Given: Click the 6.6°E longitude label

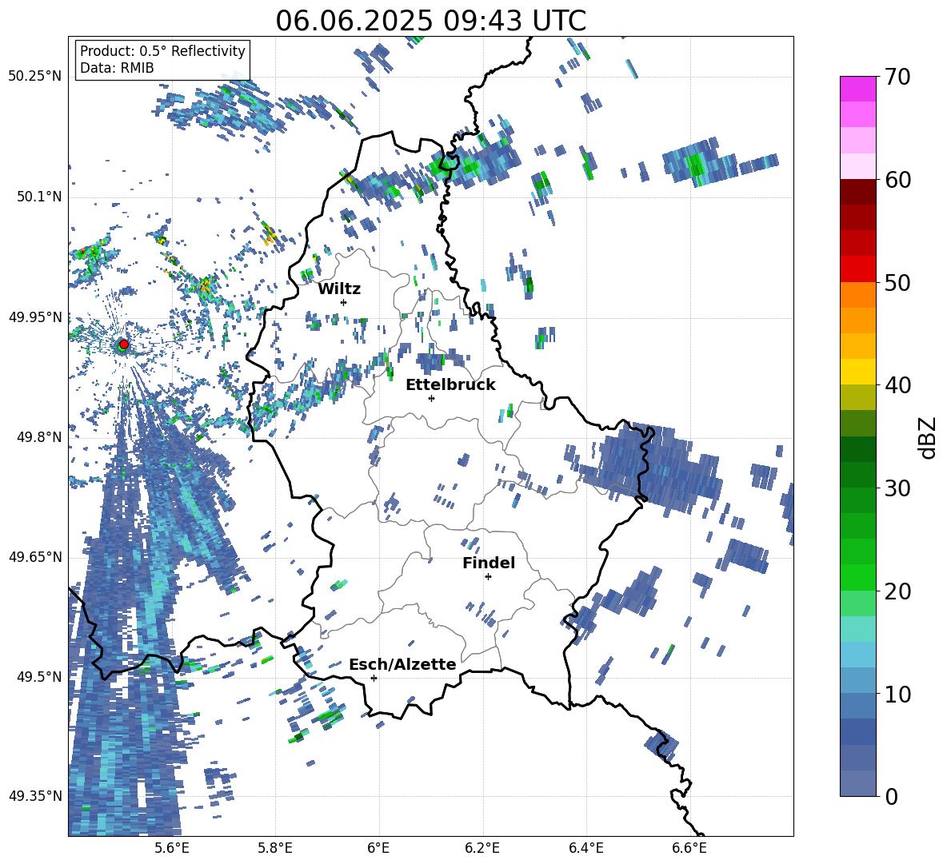Looking at the screenshot, I should [x=689, y=848].
